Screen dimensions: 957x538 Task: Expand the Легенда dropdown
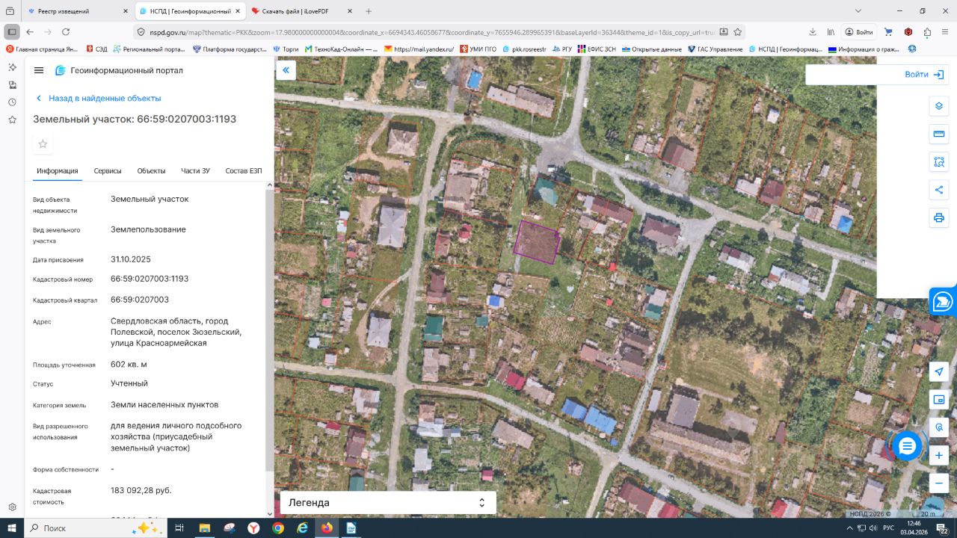(x=388, y=503)
